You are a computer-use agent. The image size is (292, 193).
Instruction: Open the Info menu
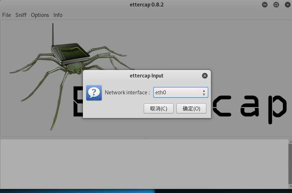tap(58, 15)
